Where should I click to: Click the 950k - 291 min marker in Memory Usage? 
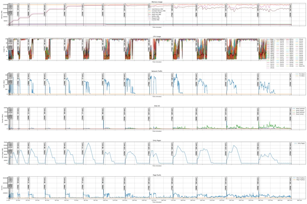[x=290, y=10]
